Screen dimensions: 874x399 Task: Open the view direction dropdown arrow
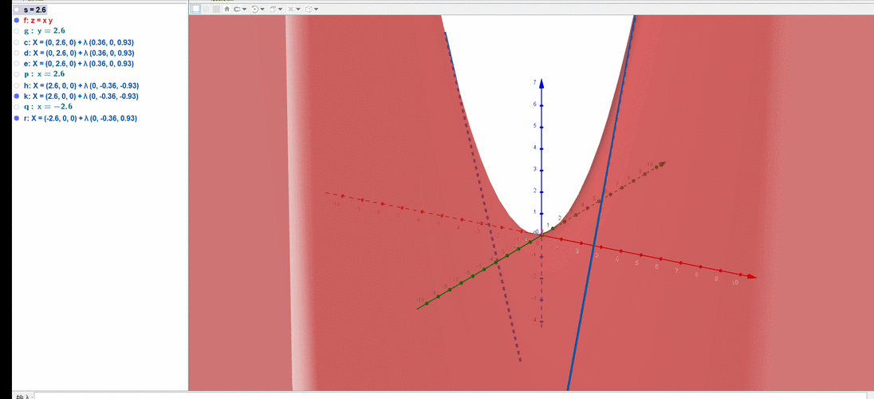[x=281, y=10]
